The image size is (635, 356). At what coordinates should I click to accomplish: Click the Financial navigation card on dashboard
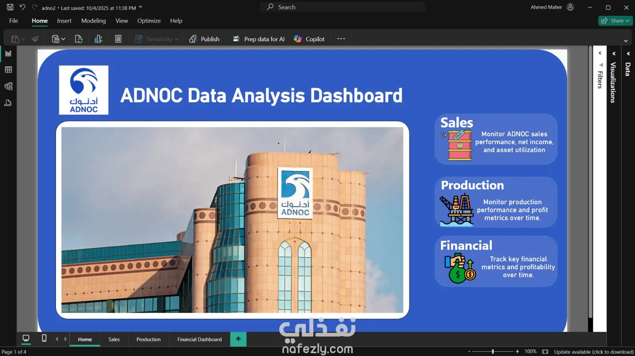(496, 261)
